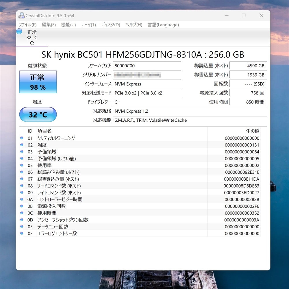This screenshot has height=289, width=289.
Task: Close the CrystalDiskInfo window
Action: [261, 15]
